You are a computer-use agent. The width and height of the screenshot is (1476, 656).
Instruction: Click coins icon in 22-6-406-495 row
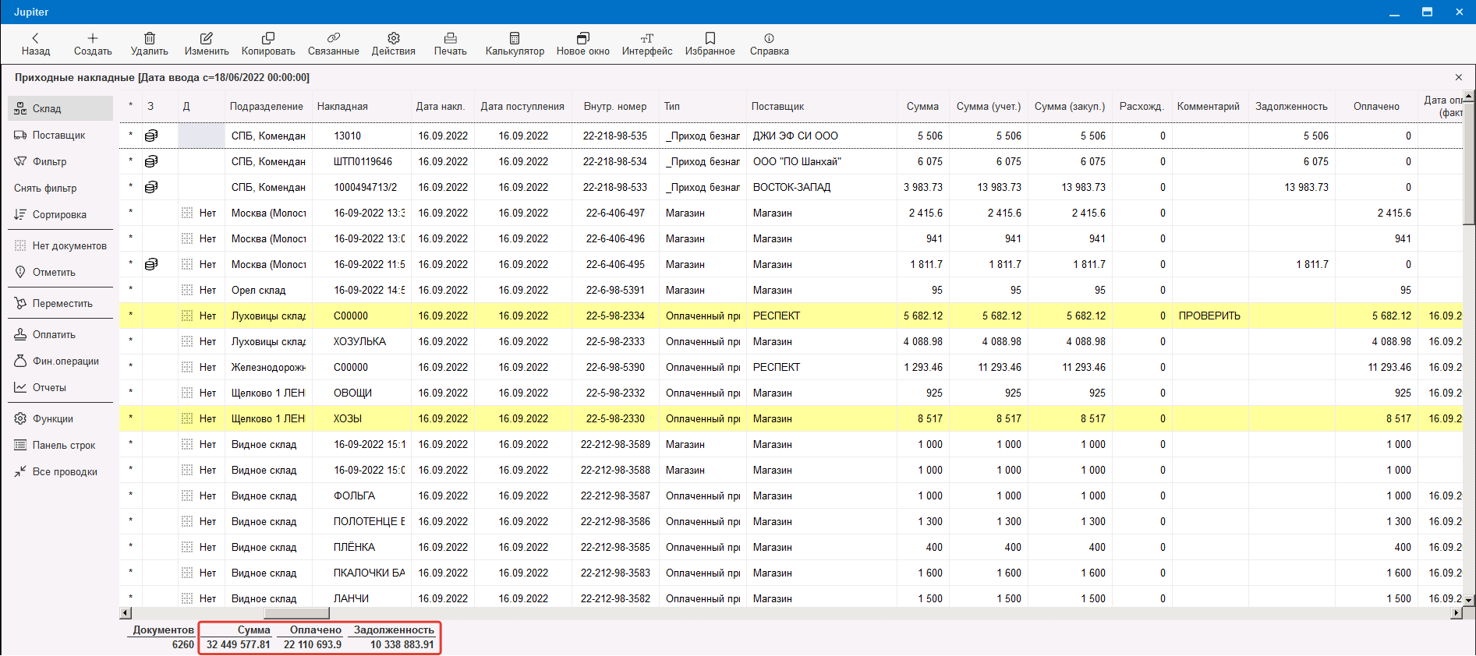click(x=151, y=264)
